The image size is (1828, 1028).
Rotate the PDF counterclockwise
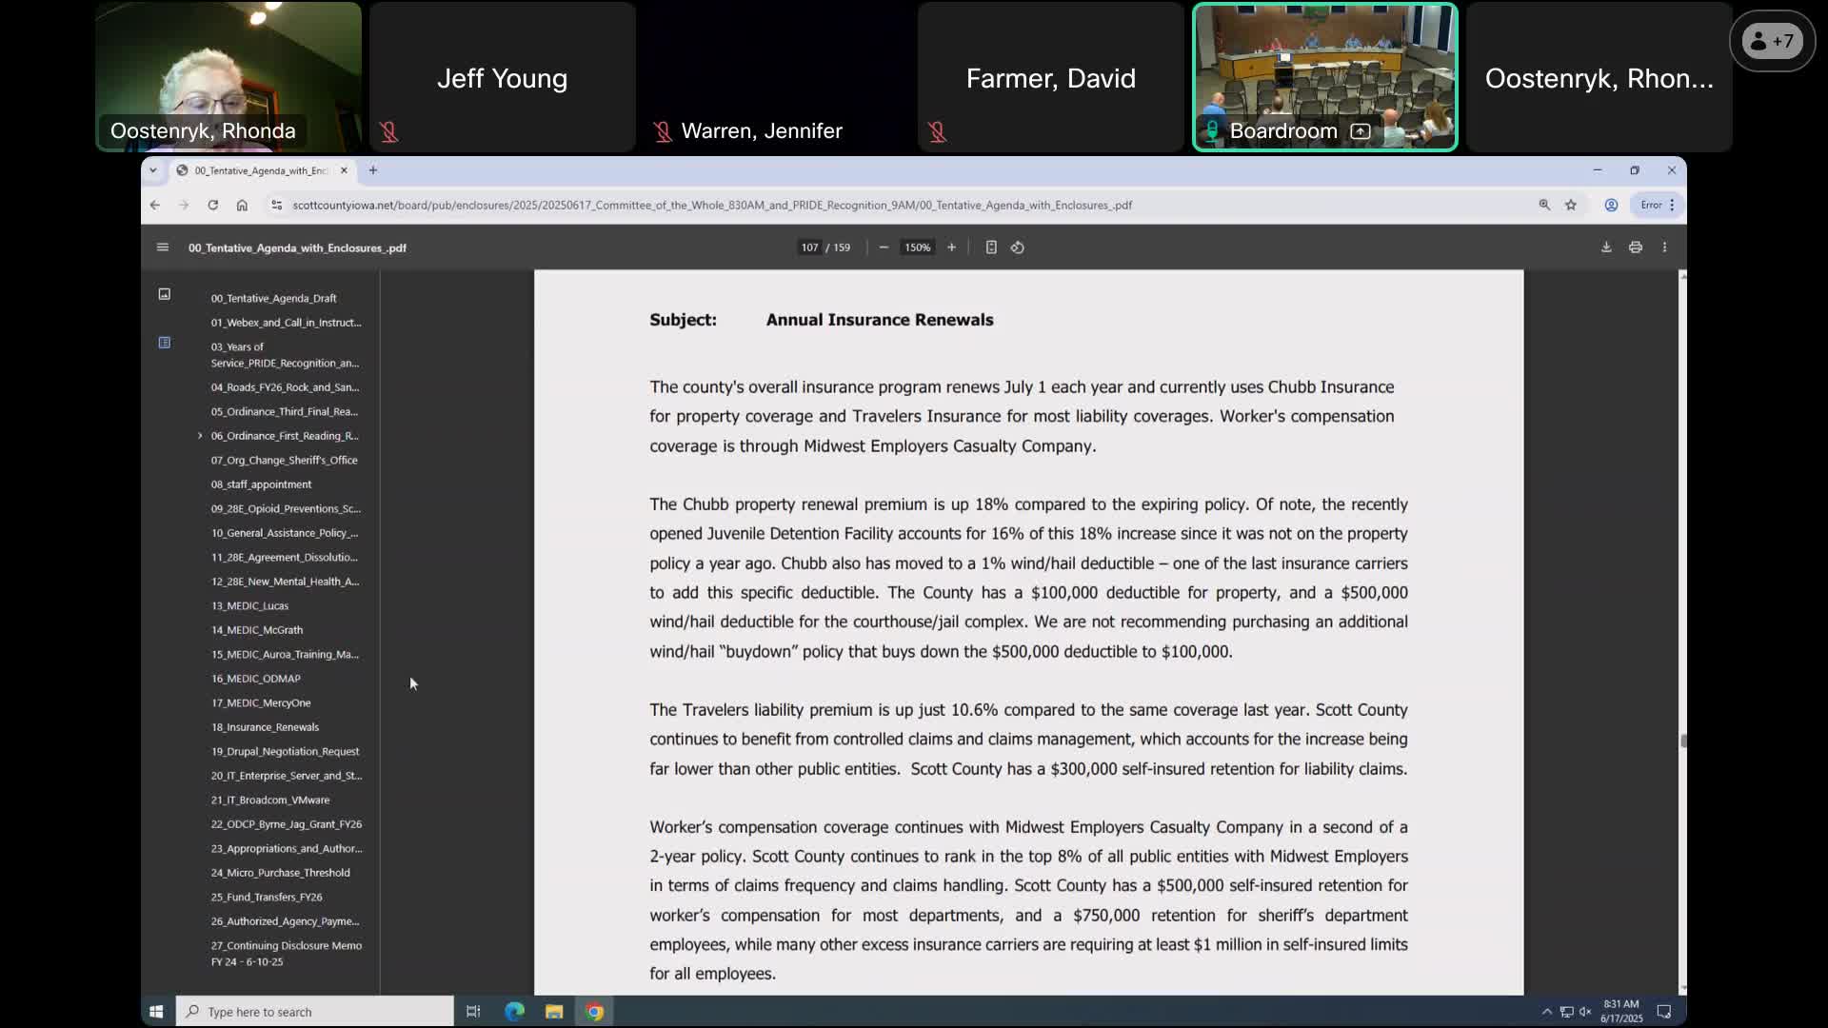[1018, 247]
